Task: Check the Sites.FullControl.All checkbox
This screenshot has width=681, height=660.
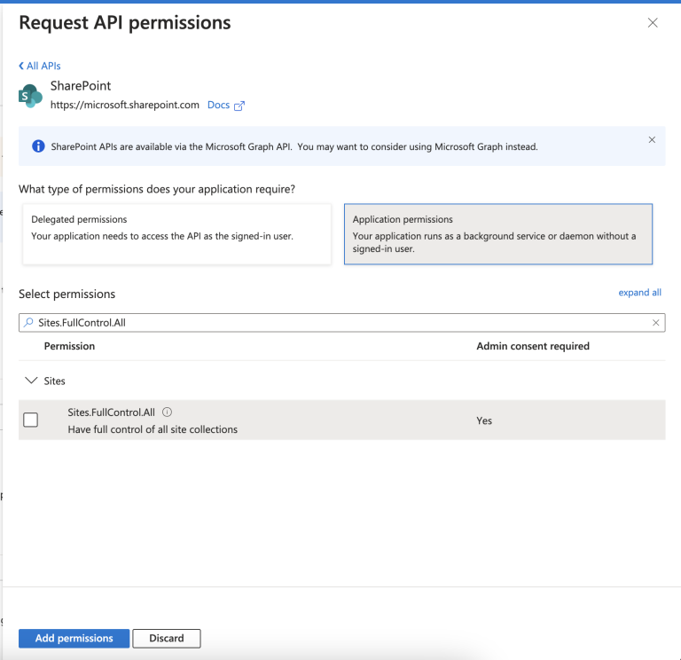Action: (x=31, y=420)
